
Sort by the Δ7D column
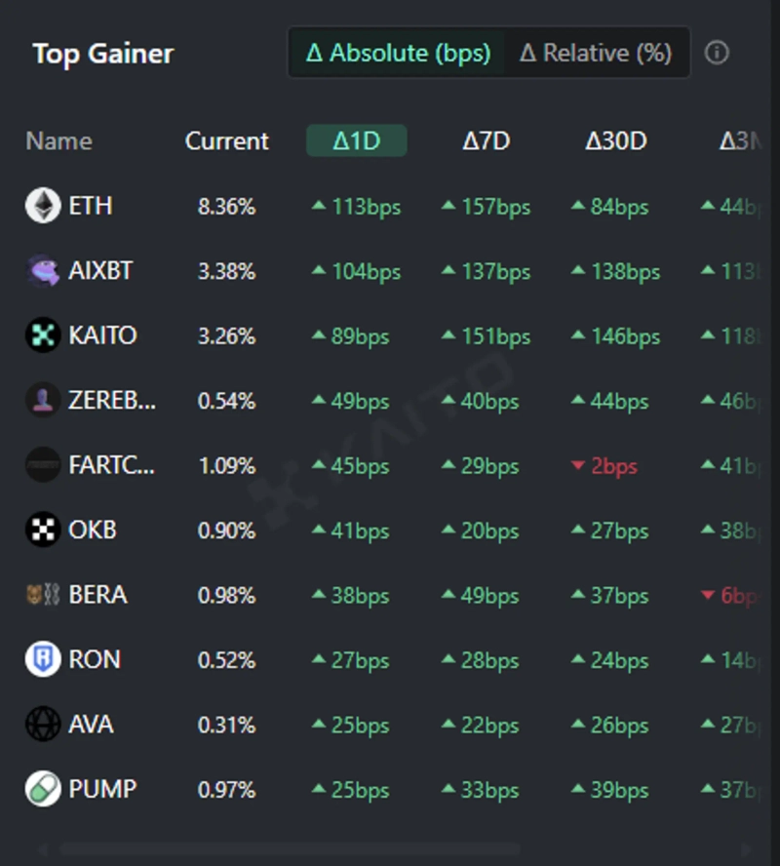coord(486,141)
